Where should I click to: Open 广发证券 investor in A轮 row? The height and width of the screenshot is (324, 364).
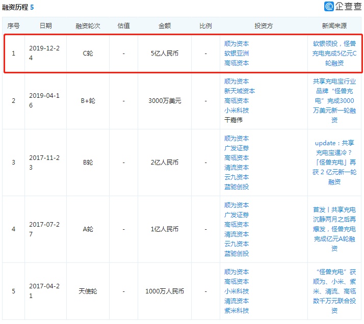(x=237, y=215)
